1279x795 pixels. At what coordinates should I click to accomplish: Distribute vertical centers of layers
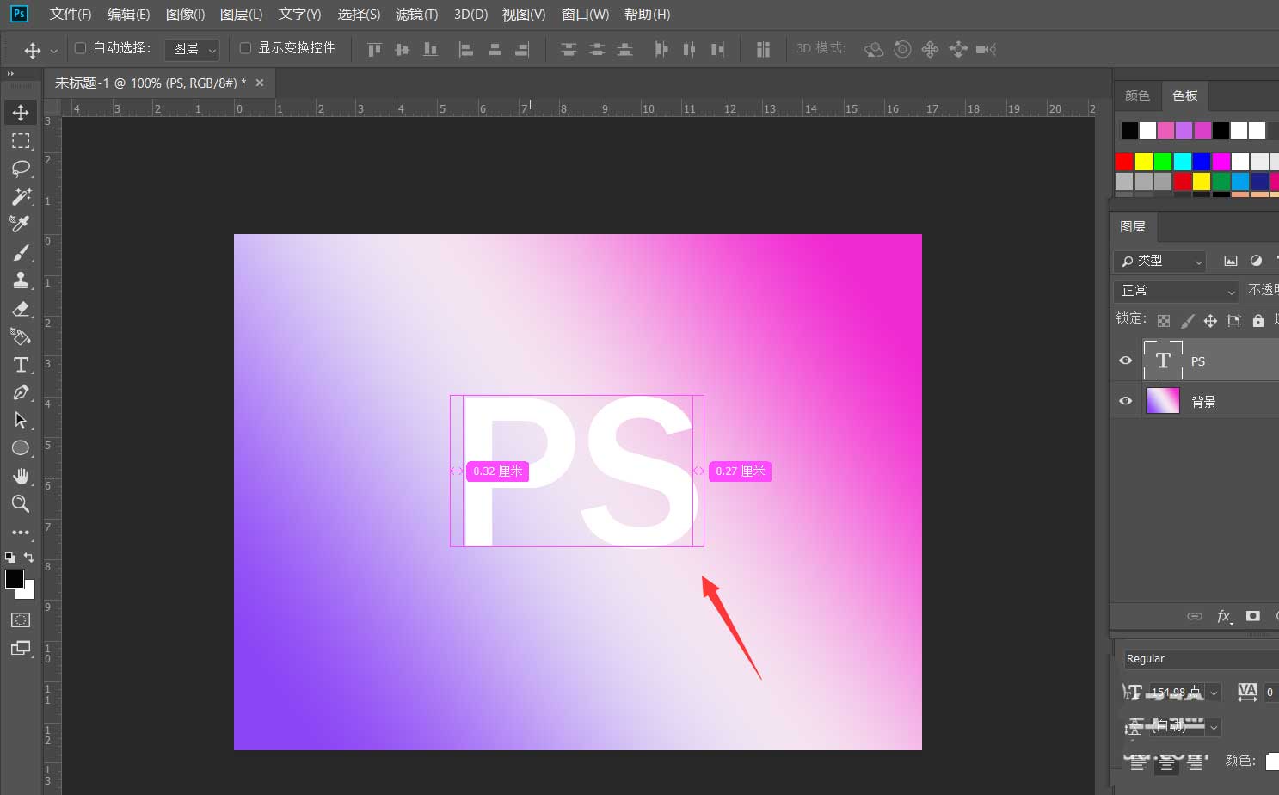point(597,49)
